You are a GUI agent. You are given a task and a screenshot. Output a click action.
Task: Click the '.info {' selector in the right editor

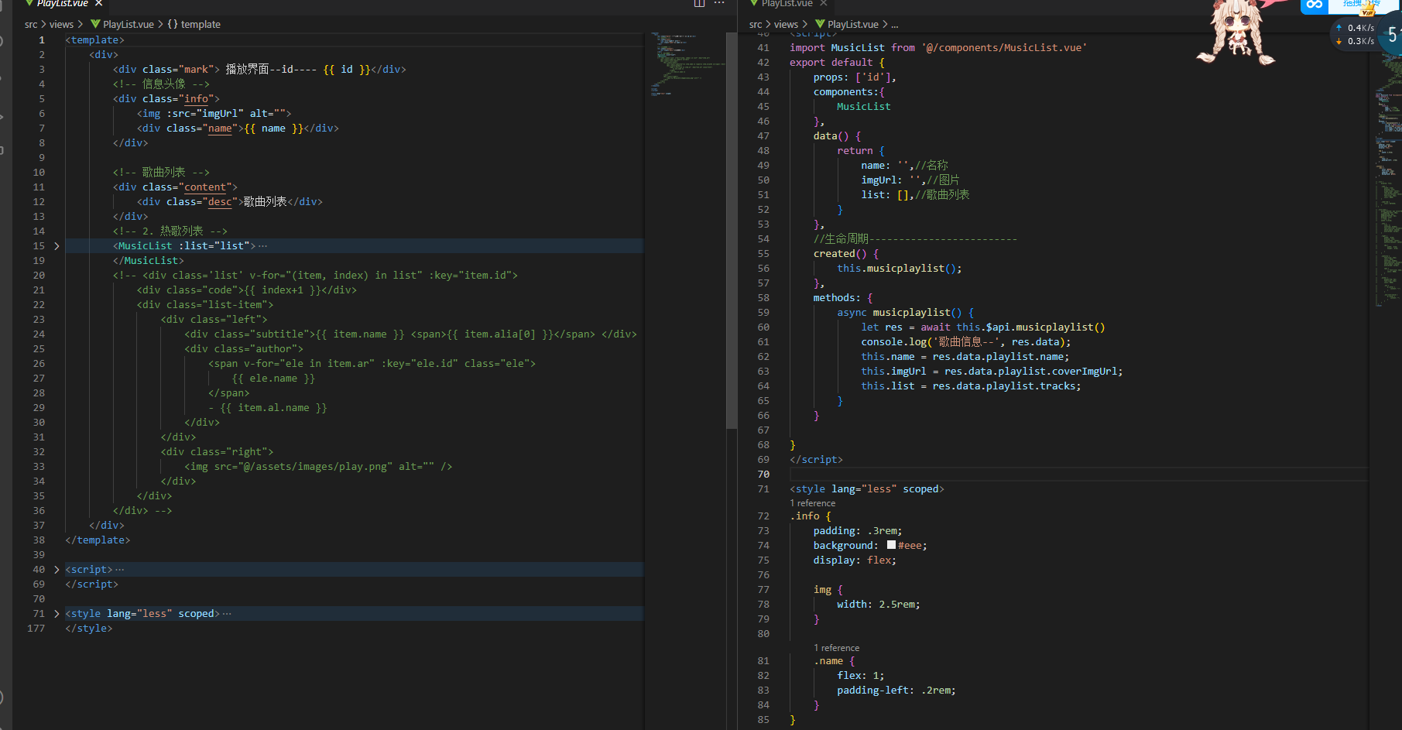(x=811, y=516)
